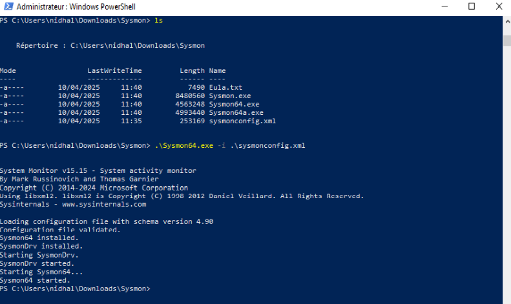Click the 'Configuration file validated.' output line
The height and width of the screenshot is (304, 511).
pyautogui.click(x=60, y=230)
